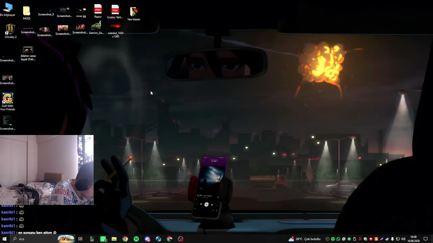
Task: Open OBS Studio from the taskbar pinned apps
Action: (x=181, y=239)
